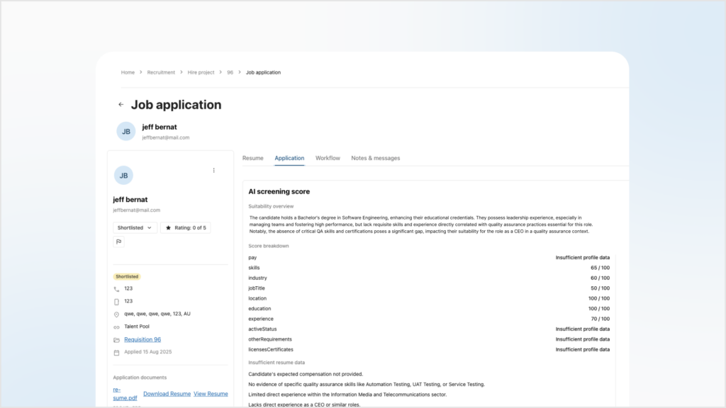The width and height of the screenshot is (726, 408).
Task: Click the Insufficient resume data label
Action: (x=277, y=363)
